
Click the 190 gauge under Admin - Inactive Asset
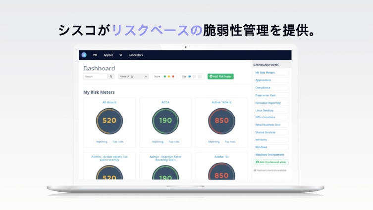point(165,172)
